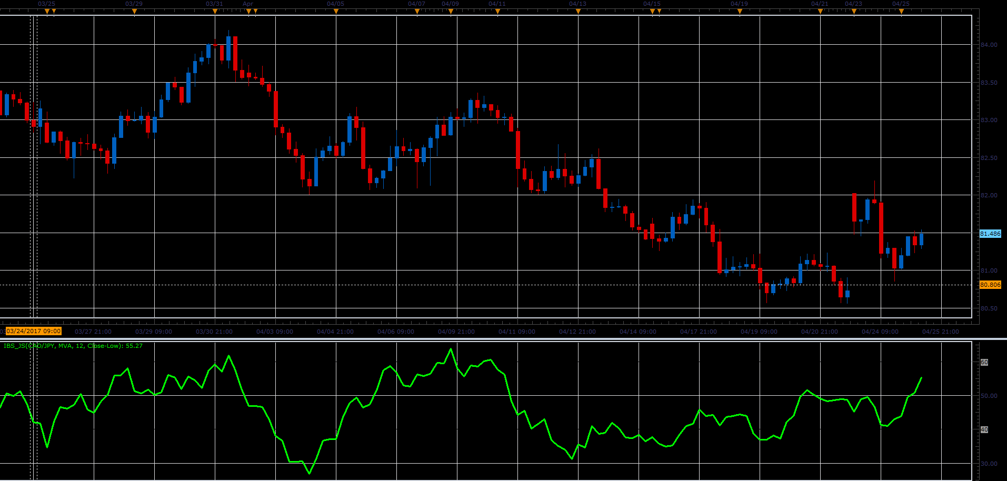This screenshot has width=1007, height=481.
Task: Select the orange marker under 03/31
Action: [215, 12]
